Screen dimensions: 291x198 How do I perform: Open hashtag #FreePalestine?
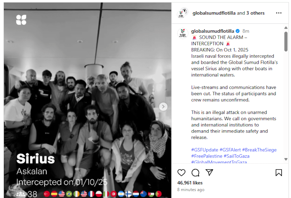pyautogui.click(x=207, y=156)
